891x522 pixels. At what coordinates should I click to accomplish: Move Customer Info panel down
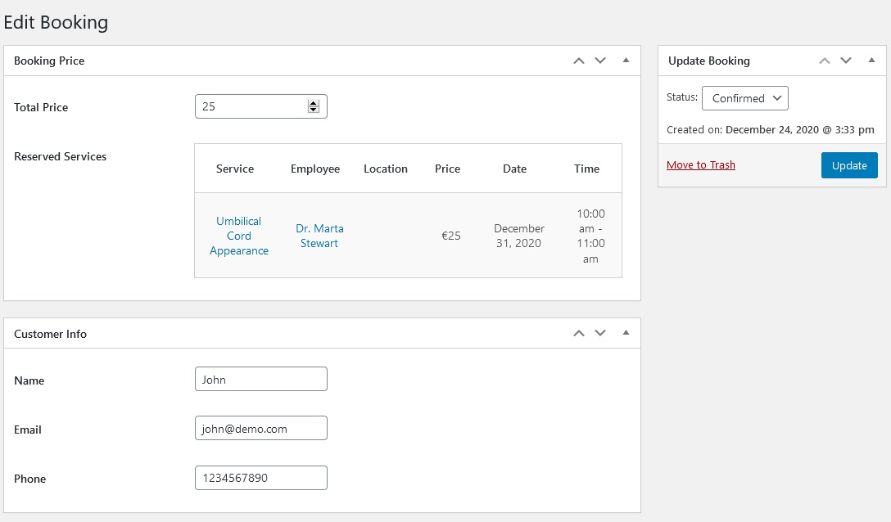(600, 334)
